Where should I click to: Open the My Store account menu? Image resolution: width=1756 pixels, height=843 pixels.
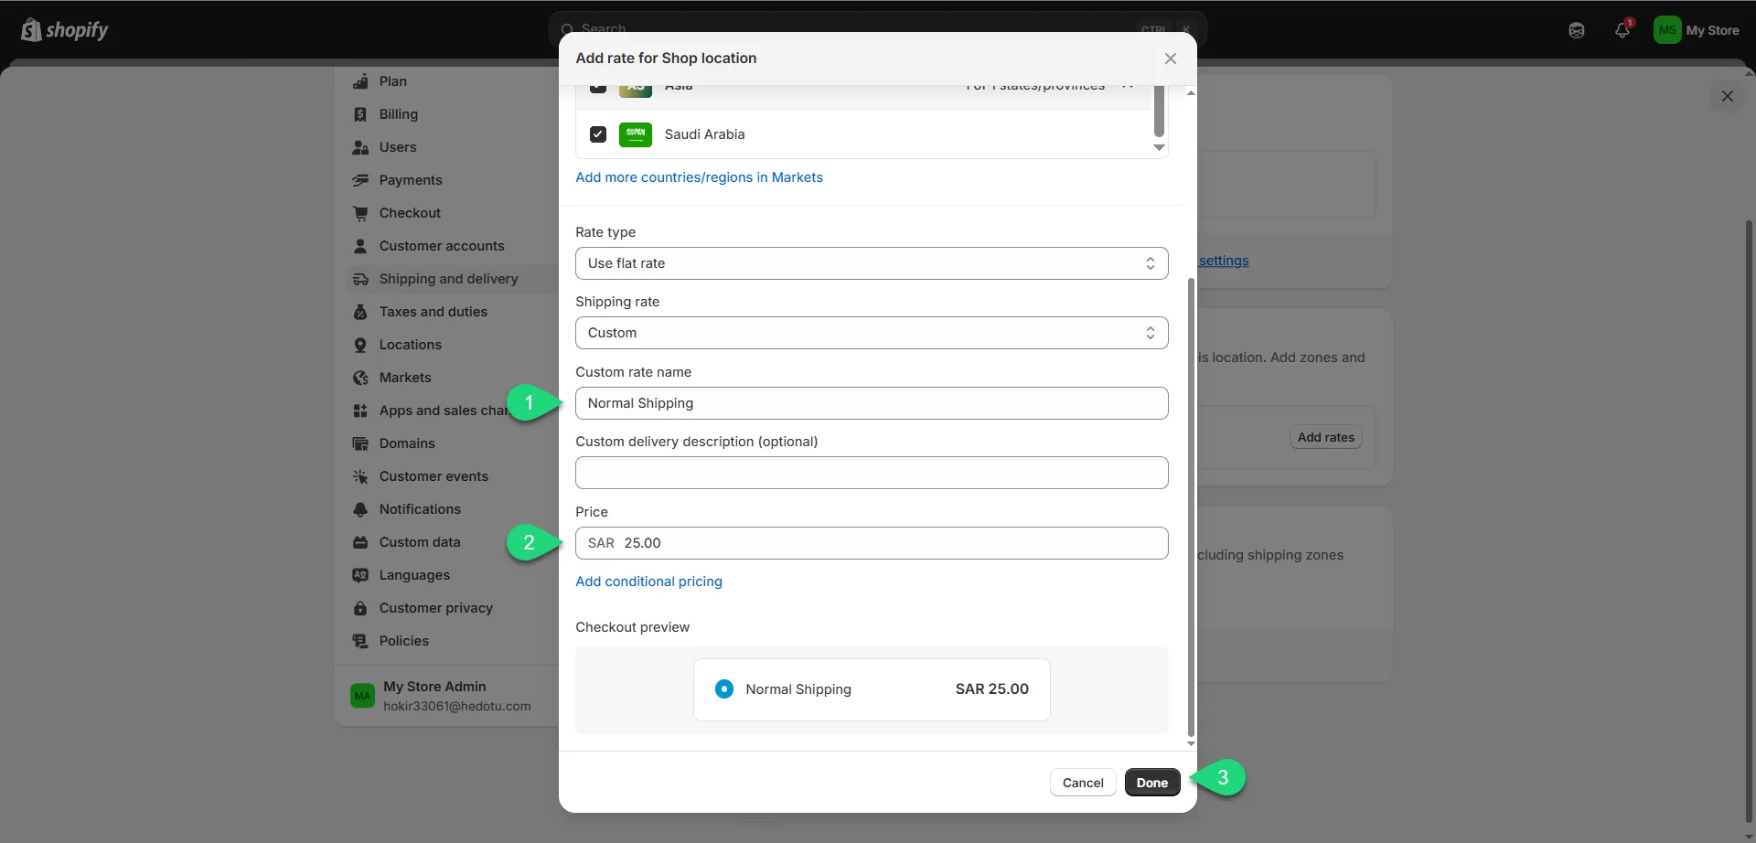coord(1697,30)
